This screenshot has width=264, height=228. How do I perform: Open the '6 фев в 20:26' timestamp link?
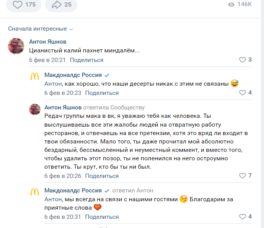point(63,176)
